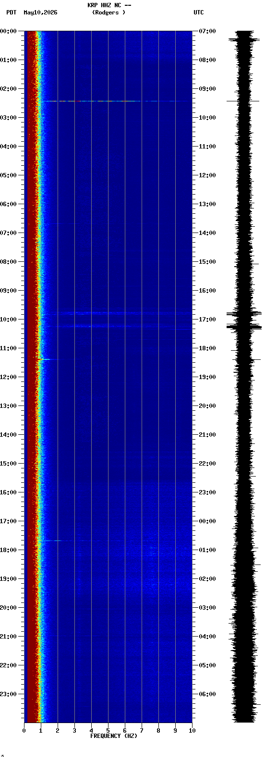Click the 20:00 UTC time label
The height and width of the screenshot is (761, 265).
[x=207, y=406]
